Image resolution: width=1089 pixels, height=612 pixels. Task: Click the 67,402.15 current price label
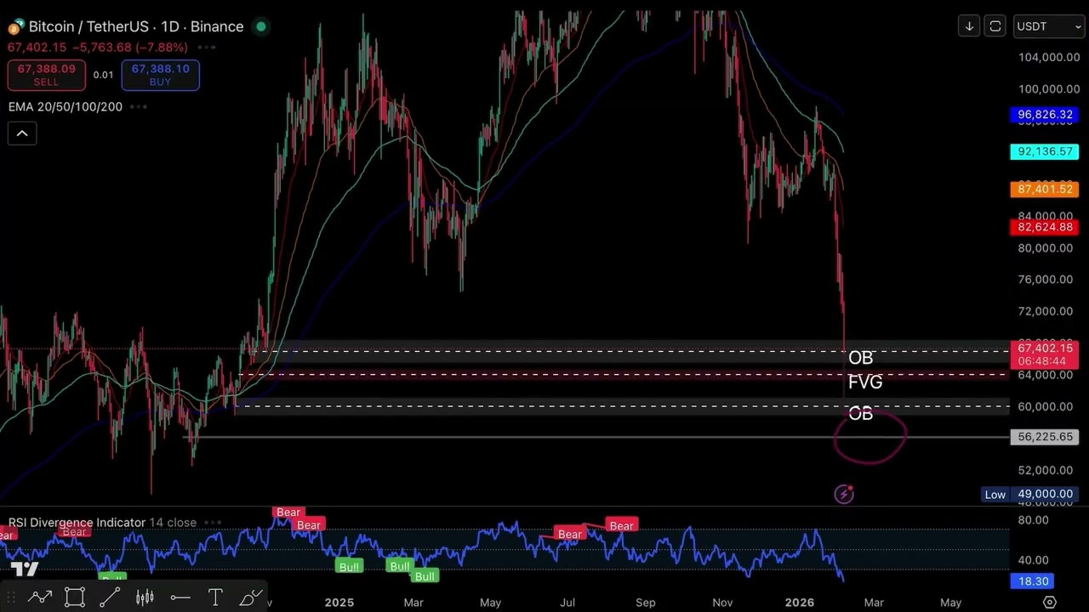coord(1044,354)
